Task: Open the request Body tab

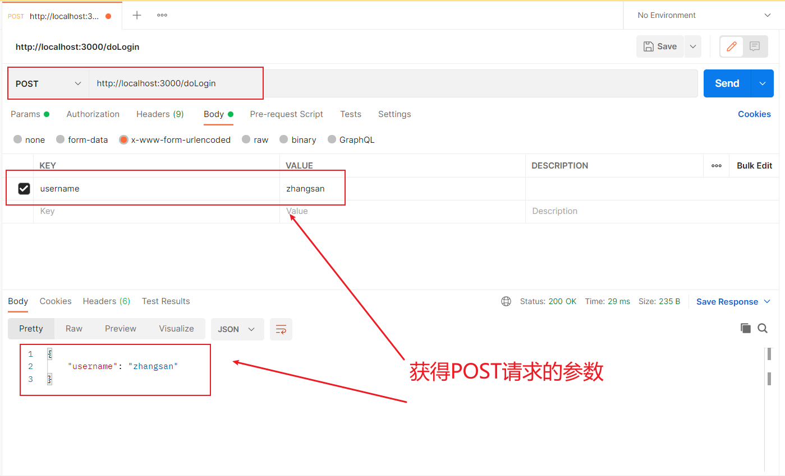Action: click(x=219, y=114)
